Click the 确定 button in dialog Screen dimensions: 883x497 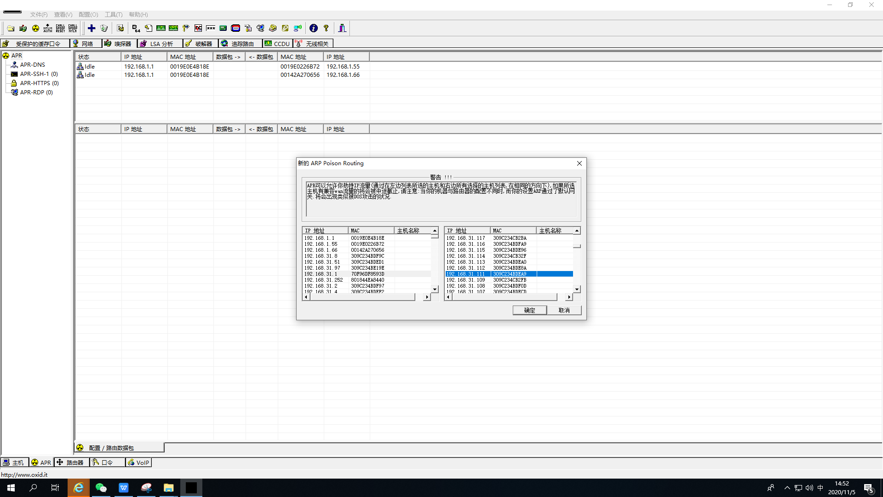[529, 311]
